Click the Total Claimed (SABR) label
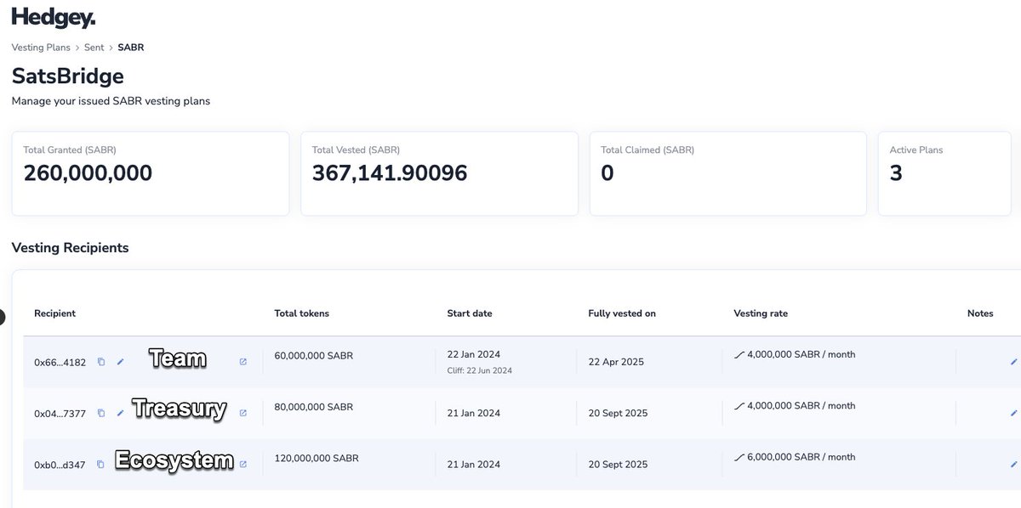Screen dimensions: 1021x508 pos(647,150)
